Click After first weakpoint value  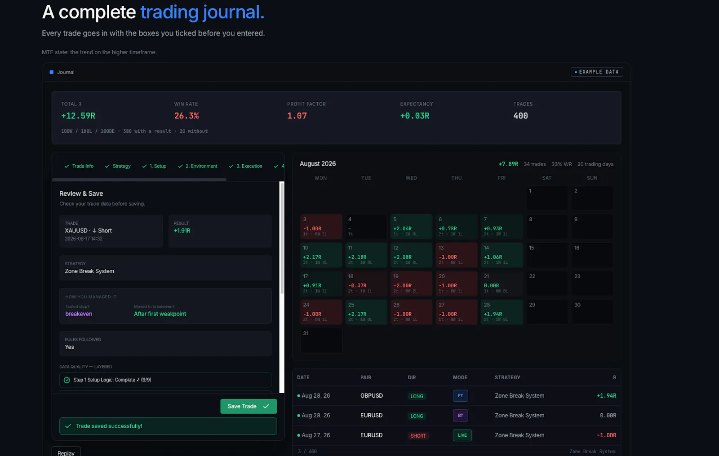pos(160,314)
